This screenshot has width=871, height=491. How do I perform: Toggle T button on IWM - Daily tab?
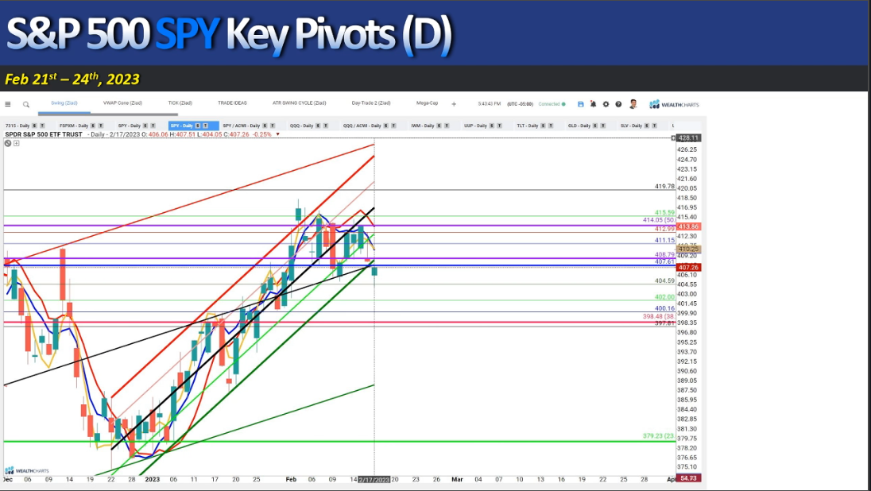tap(447, 126)
